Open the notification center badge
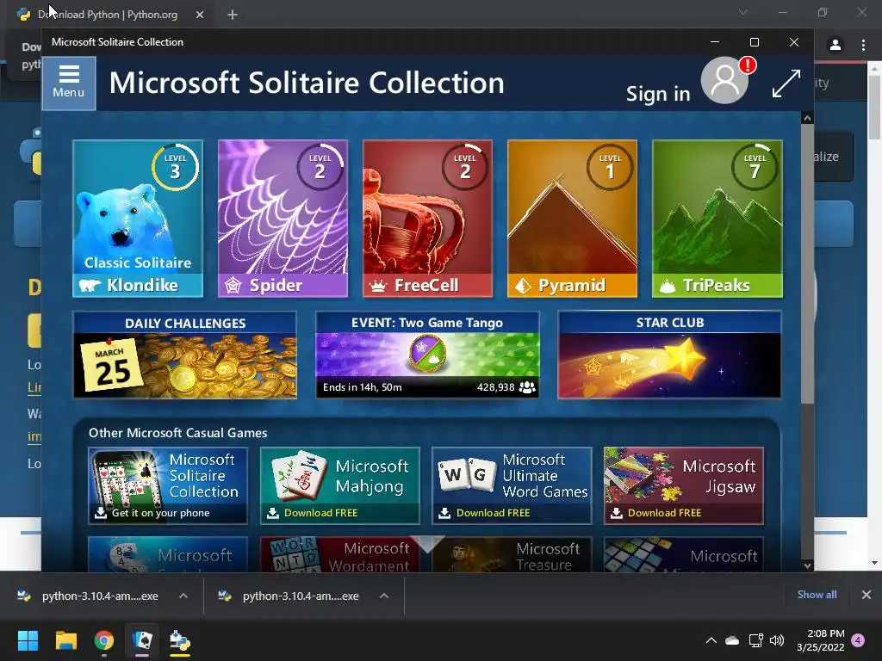 pos(858,640)
